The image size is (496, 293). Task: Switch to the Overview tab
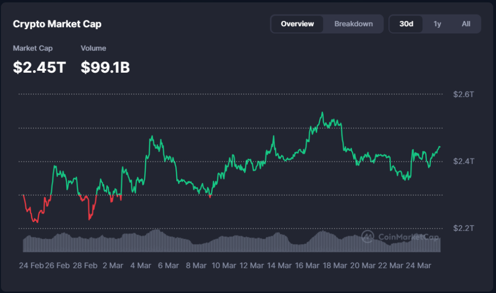click(x=297, y=24)
